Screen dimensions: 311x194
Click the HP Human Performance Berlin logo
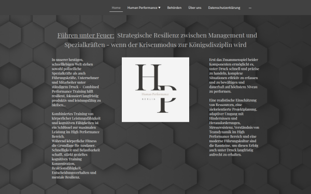[x=155, y=89]
